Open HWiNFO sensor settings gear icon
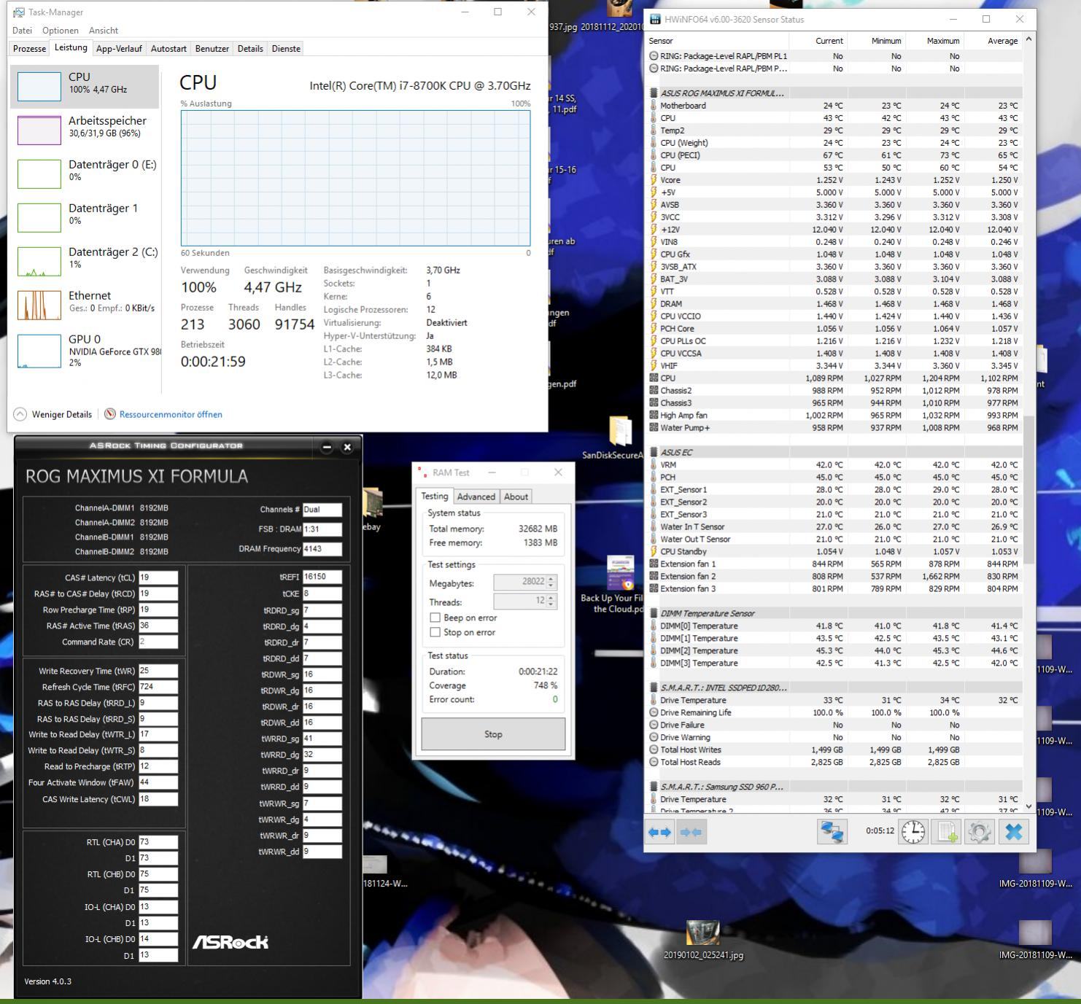The height and width of the screenshot is (1004, 1081). coord(980,832)
